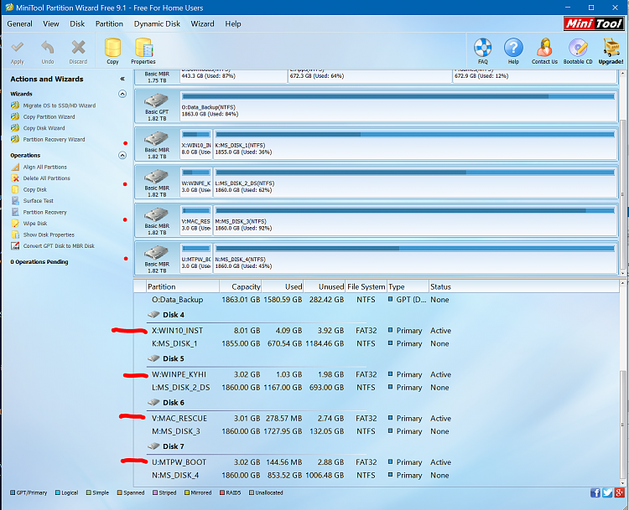Collapse the Actions and Wizards panel
Image resolution: width=629 pixels, height=510 pixels.
coord(122,79)
